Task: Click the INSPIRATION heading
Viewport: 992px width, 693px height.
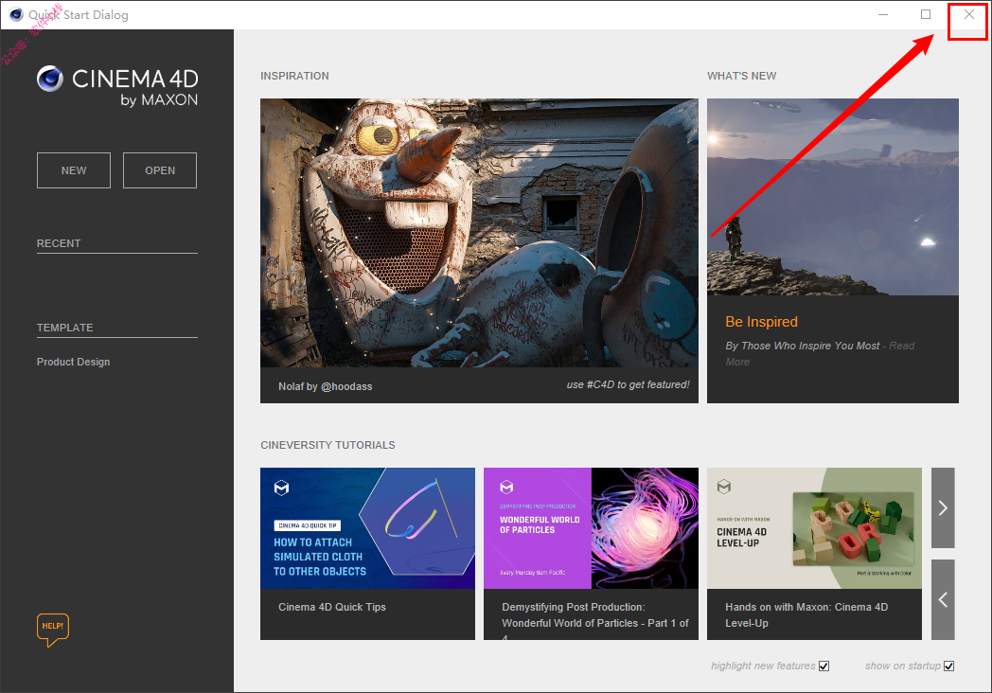Action: pos(294,76)
